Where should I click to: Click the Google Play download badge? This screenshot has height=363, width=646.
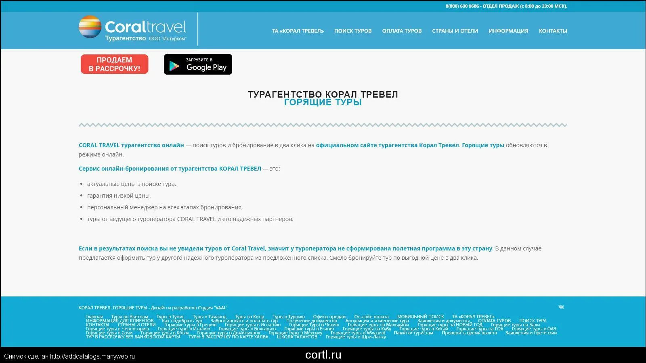pos(198,65)
